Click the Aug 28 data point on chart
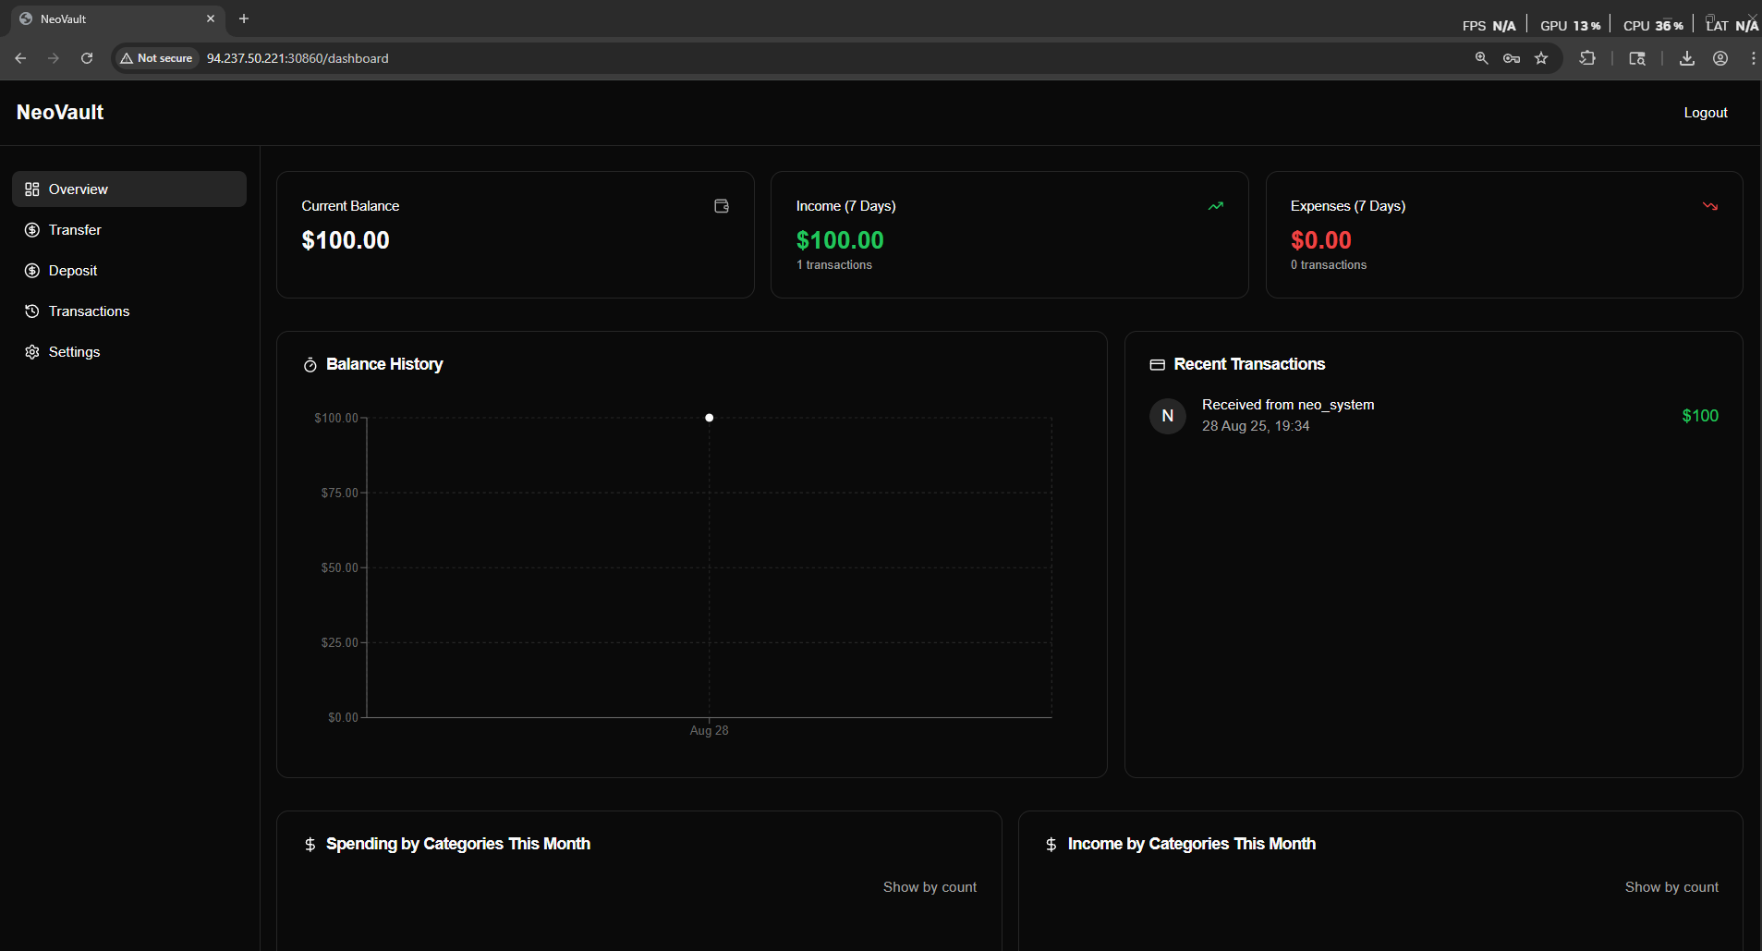Screen dimensions: 1762x951 [x=710, y=418]
